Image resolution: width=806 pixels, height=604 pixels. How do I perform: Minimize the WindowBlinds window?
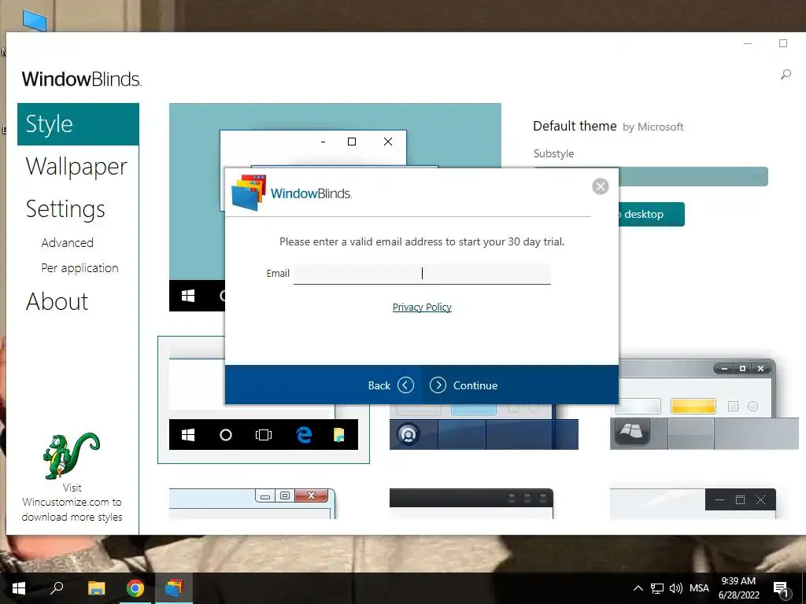(x=748, y=44)
